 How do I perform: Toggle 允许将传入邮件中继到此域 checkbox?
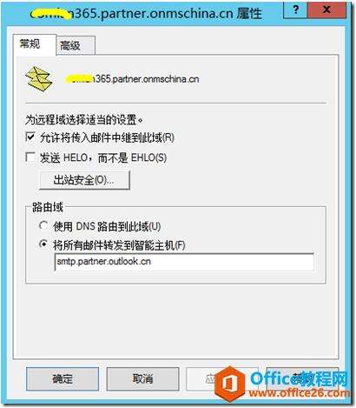[30, 137]
